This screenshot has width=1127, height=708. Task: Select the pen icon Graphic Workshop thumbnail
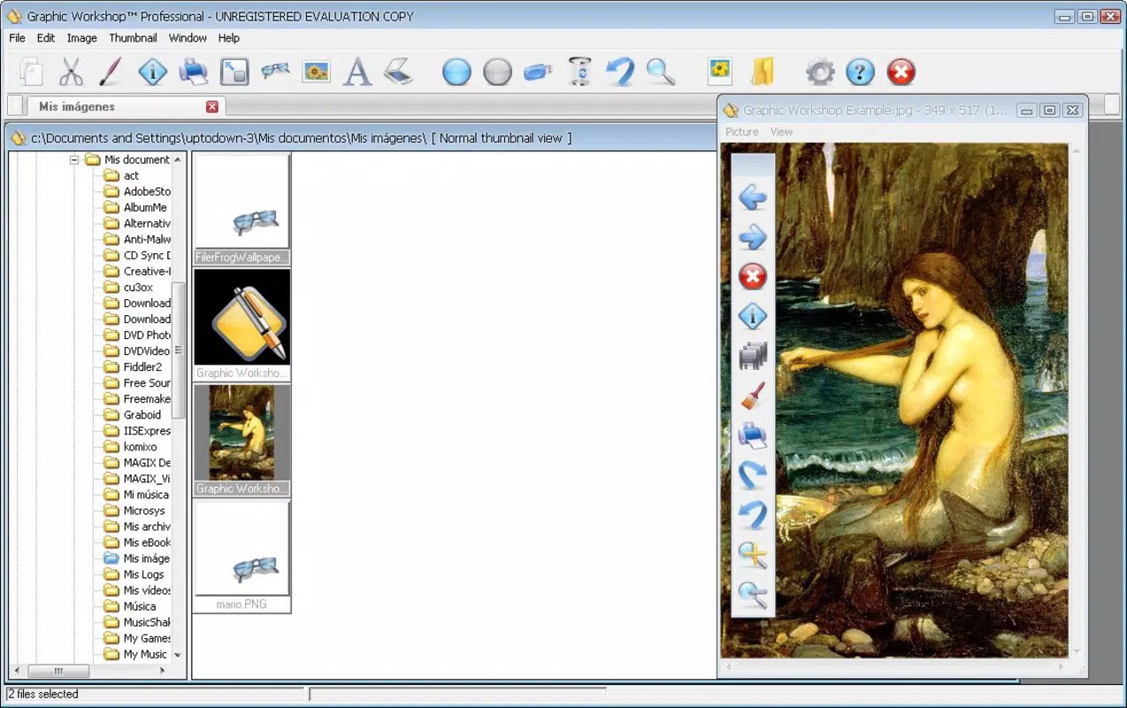(x=241, y=325)
